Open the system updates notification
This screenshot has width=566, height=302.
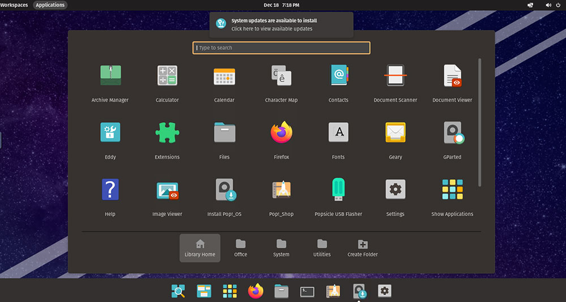(x=281, y=24)
